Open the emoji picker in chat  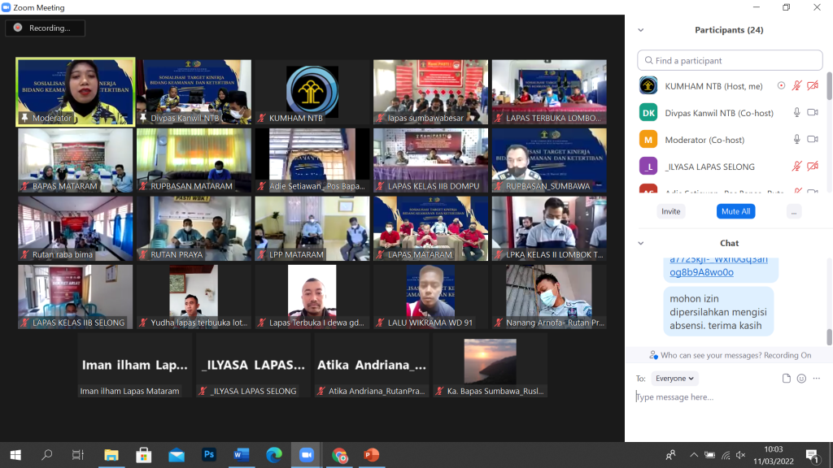pyautogui.click(x=801, y=379)
